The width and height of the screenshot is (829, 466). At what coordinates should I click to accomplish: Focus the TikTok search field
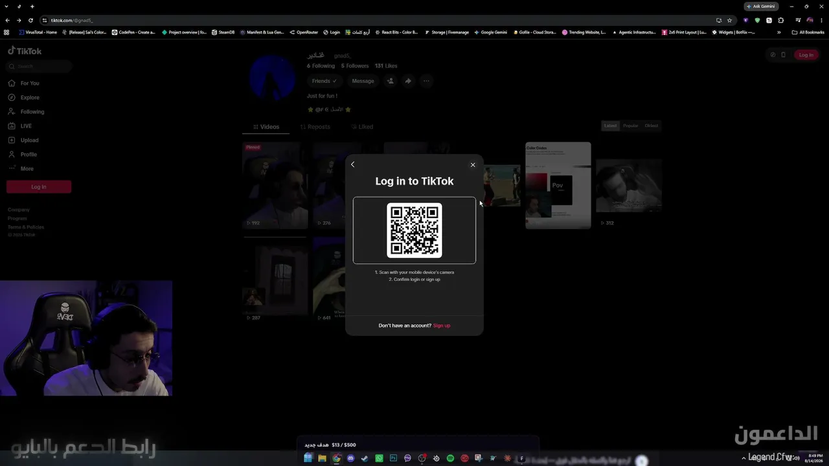coord(39,66)
